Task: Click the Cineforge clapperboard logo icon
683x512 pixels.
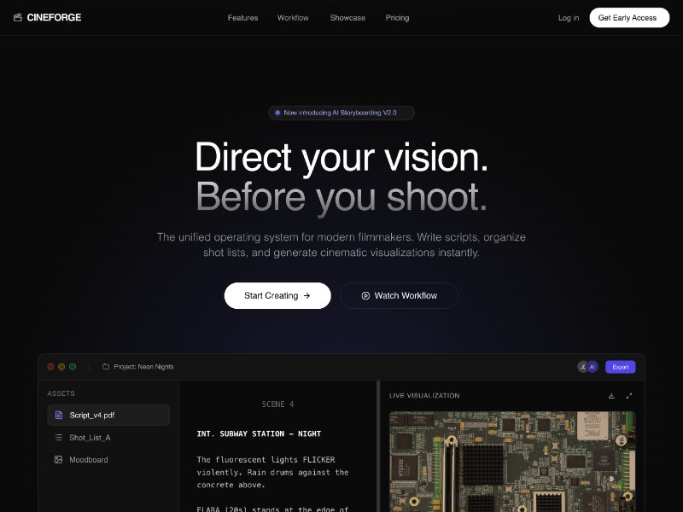Action: [18, 17]
